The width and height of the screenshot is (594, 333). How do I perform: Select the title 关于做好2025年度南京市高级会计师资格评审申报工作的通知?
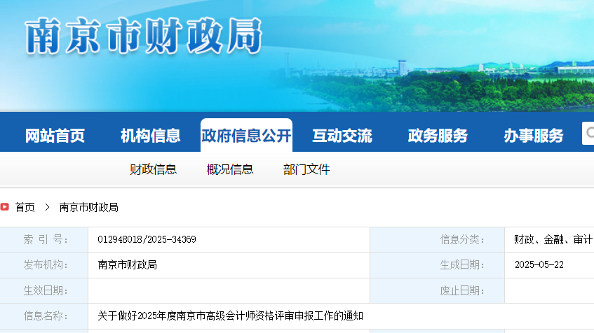click(x=230, y=316)
